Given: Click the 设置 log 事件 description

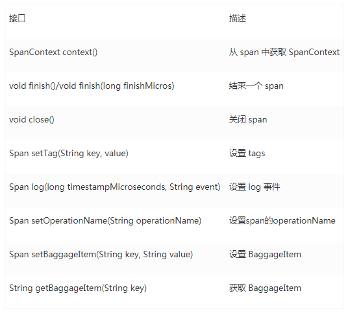Looking at the screenshot, I should coord(255,187).
